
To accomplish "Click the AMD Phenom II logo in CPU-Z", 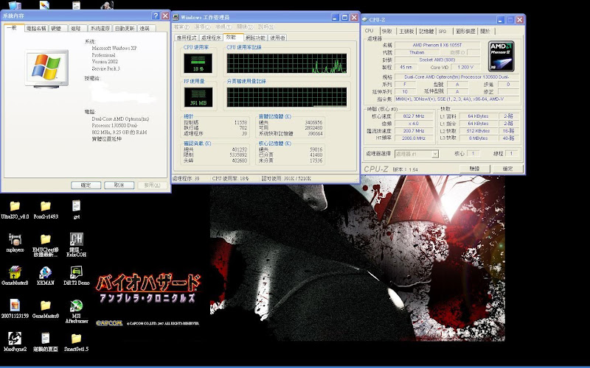I will point(502,57).
